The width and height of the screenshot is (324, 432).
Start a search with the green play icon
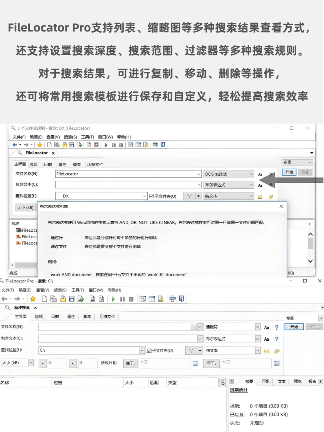113,299
